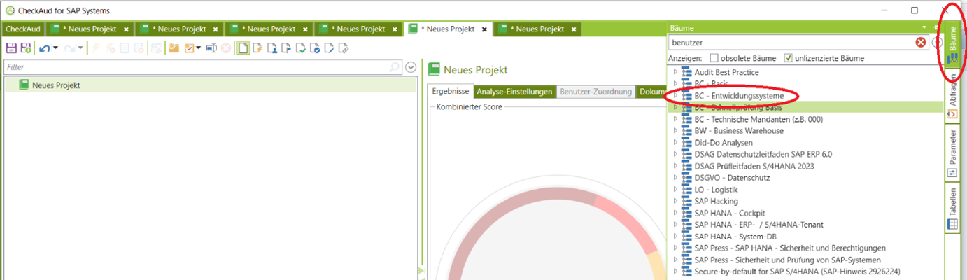Expand filter options chevron beside Filter box
The height and width of the screenshot is (280, 967).
[x=411, y=67]
